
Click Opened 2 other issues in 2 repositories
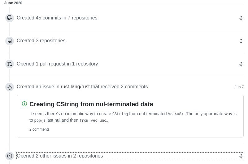pos(60,156)
